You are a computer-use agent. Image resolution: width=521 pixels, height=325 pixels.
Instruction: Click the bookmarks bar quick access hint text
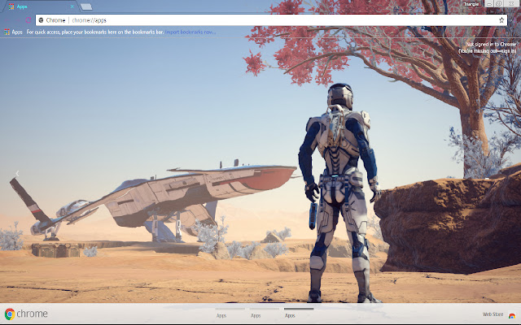(95, 32)
